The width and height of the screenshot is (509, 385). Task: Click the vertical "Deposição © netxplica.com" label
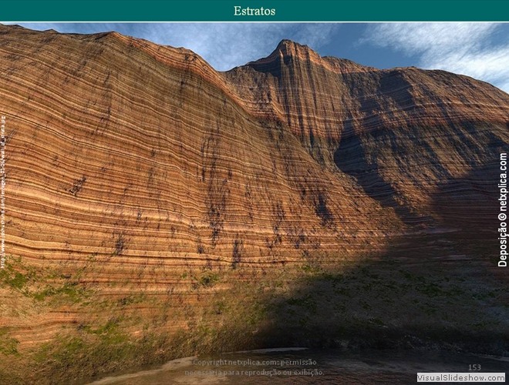coord(502,210)
